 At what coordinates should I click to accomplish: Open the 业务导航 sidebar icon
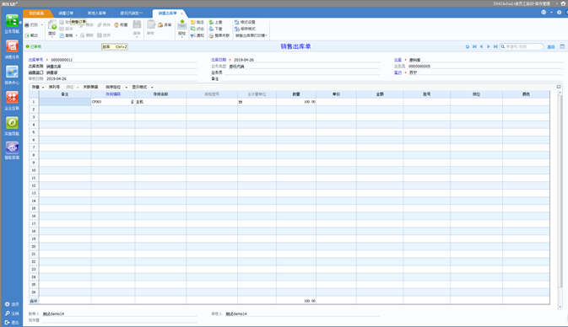[x=12, y=21]
